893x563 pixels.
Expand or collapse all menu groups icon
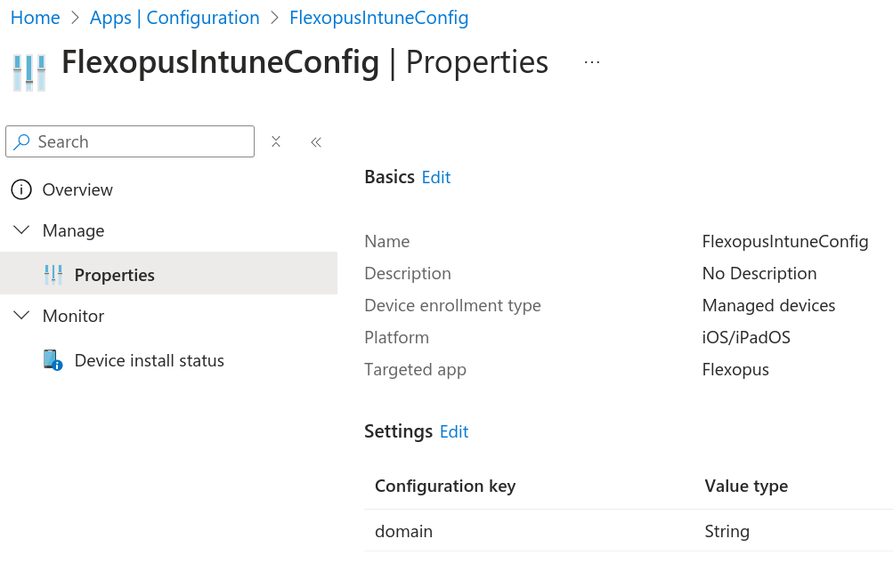276,141
